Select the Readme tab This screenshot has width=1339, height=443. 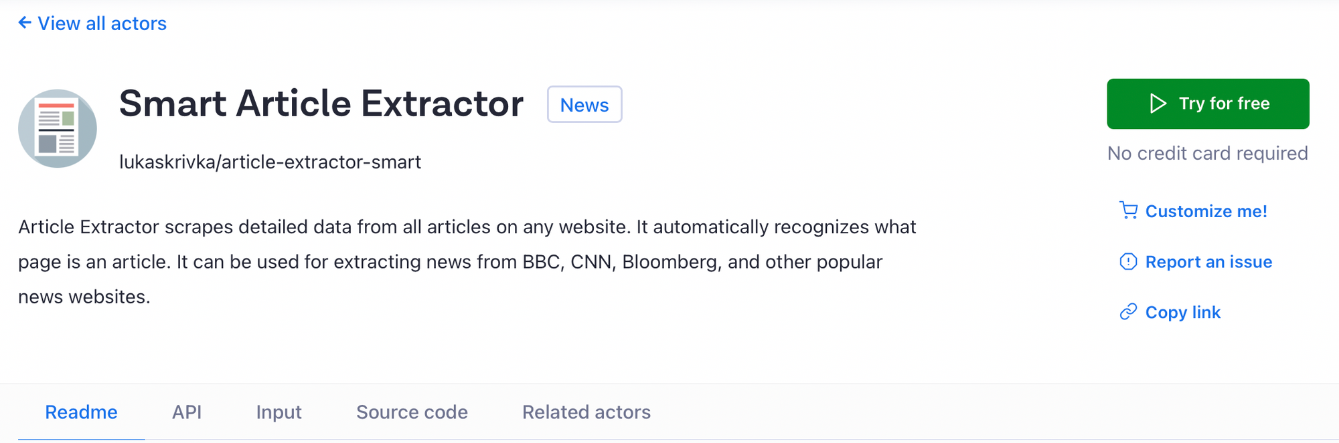click(81, 412)
